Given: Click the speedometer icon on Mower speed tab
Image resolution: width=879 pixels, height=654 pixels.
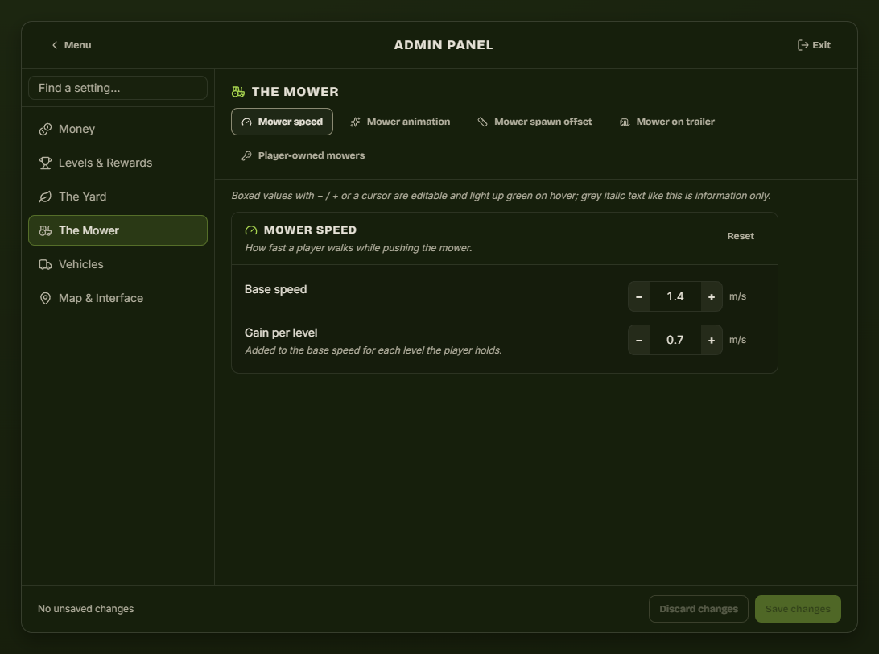Looking at the screenshot, I should click(x=246, y=122).
